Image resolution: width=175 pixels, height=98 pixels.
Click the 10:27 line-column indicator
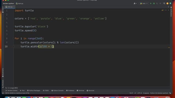tap(131, 93)
